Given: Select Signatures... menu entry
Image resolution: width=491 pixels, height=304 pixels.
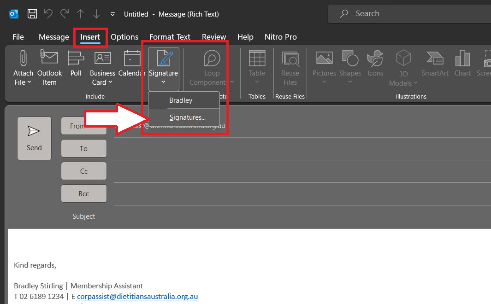Looking at the screenshot, I should 187,117.
